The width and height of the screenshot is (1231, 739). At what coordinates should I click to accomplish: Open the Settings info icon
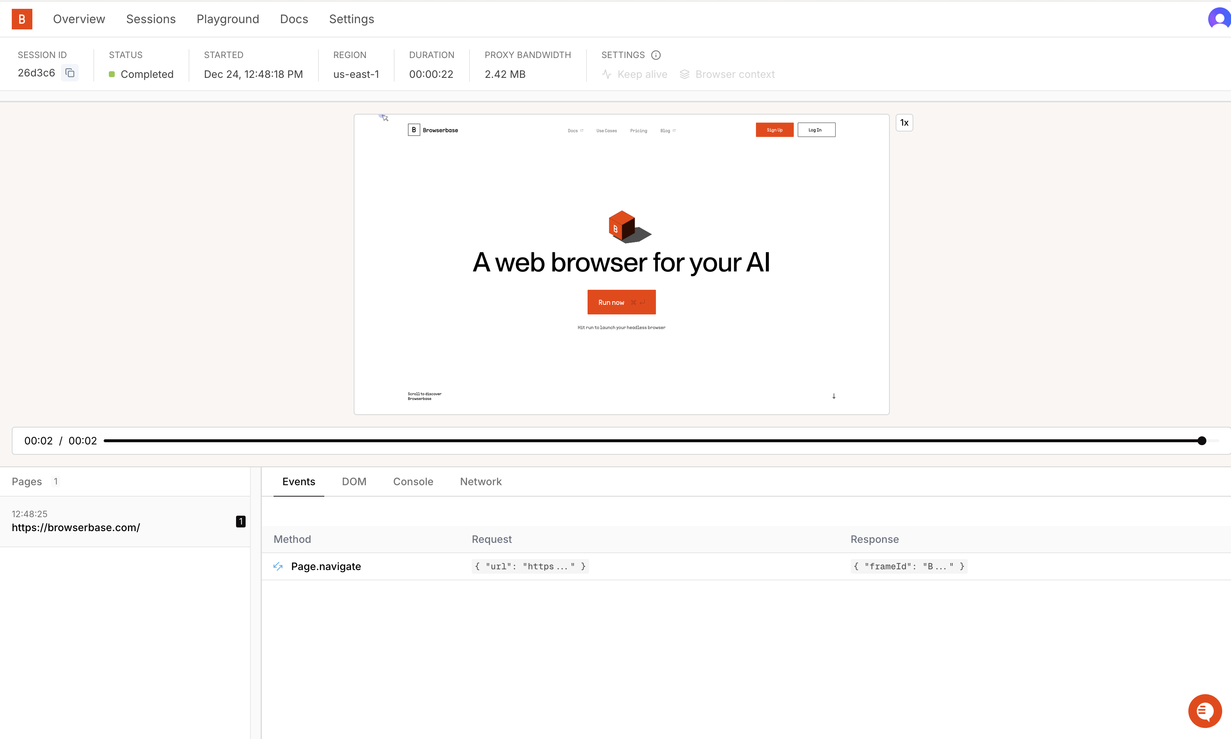point(656,55)
